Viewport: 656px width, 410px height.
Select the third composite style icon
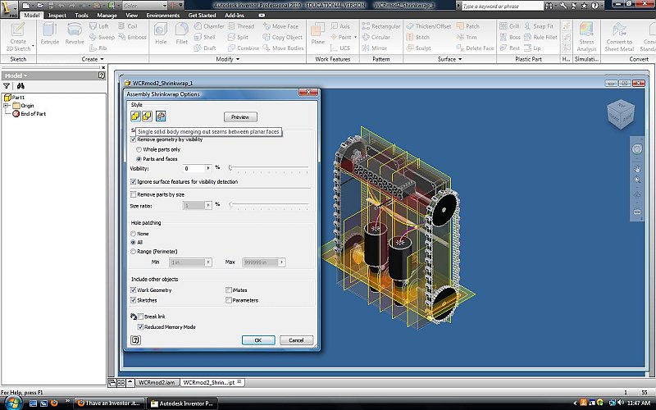coord(161,116)
